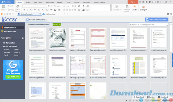Open the Page Layout ribbon tab
The image size is (173, 102).
click(38, 2)
